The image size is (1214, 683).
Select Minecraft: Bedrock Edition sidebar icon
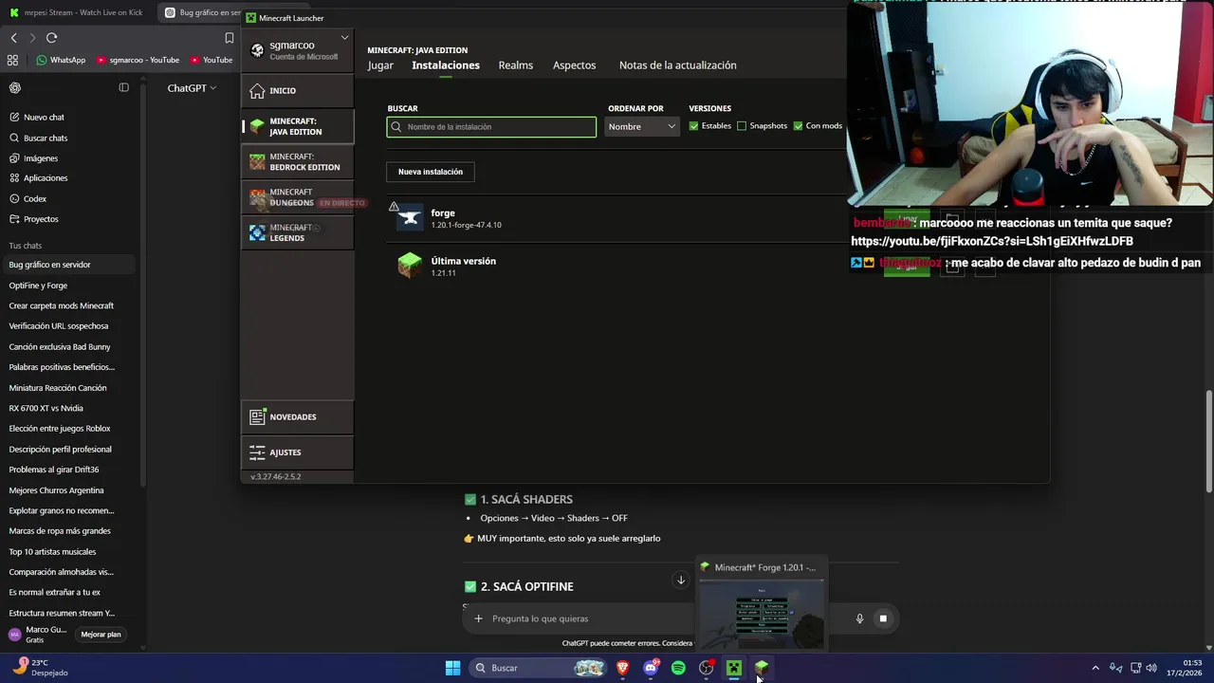click(257, 162)
